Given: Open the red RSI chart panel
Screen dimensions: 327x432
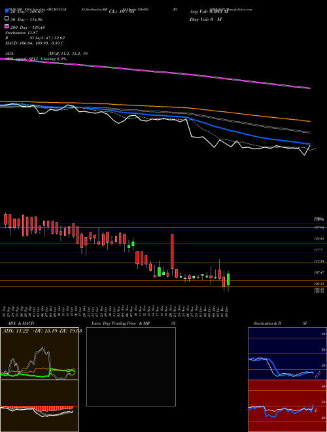Looking at the screenshot, I should pyautogui.click(x=287, y=406).
